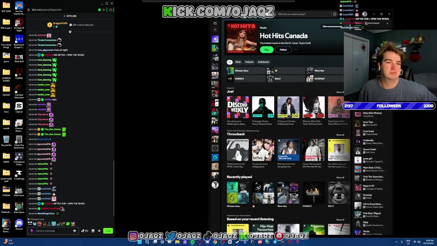The width and height of the screenshot is (437, 246).
Task: Select the All filter chip in Spotify
Action: coord(229,62)
